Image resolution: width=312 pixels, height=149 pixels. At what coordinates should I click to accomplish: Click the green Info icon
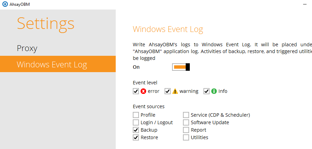214,91
